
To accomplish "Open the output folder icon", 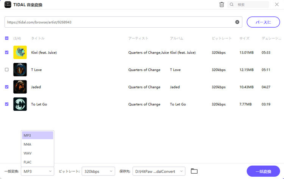I will click(194, 171).
